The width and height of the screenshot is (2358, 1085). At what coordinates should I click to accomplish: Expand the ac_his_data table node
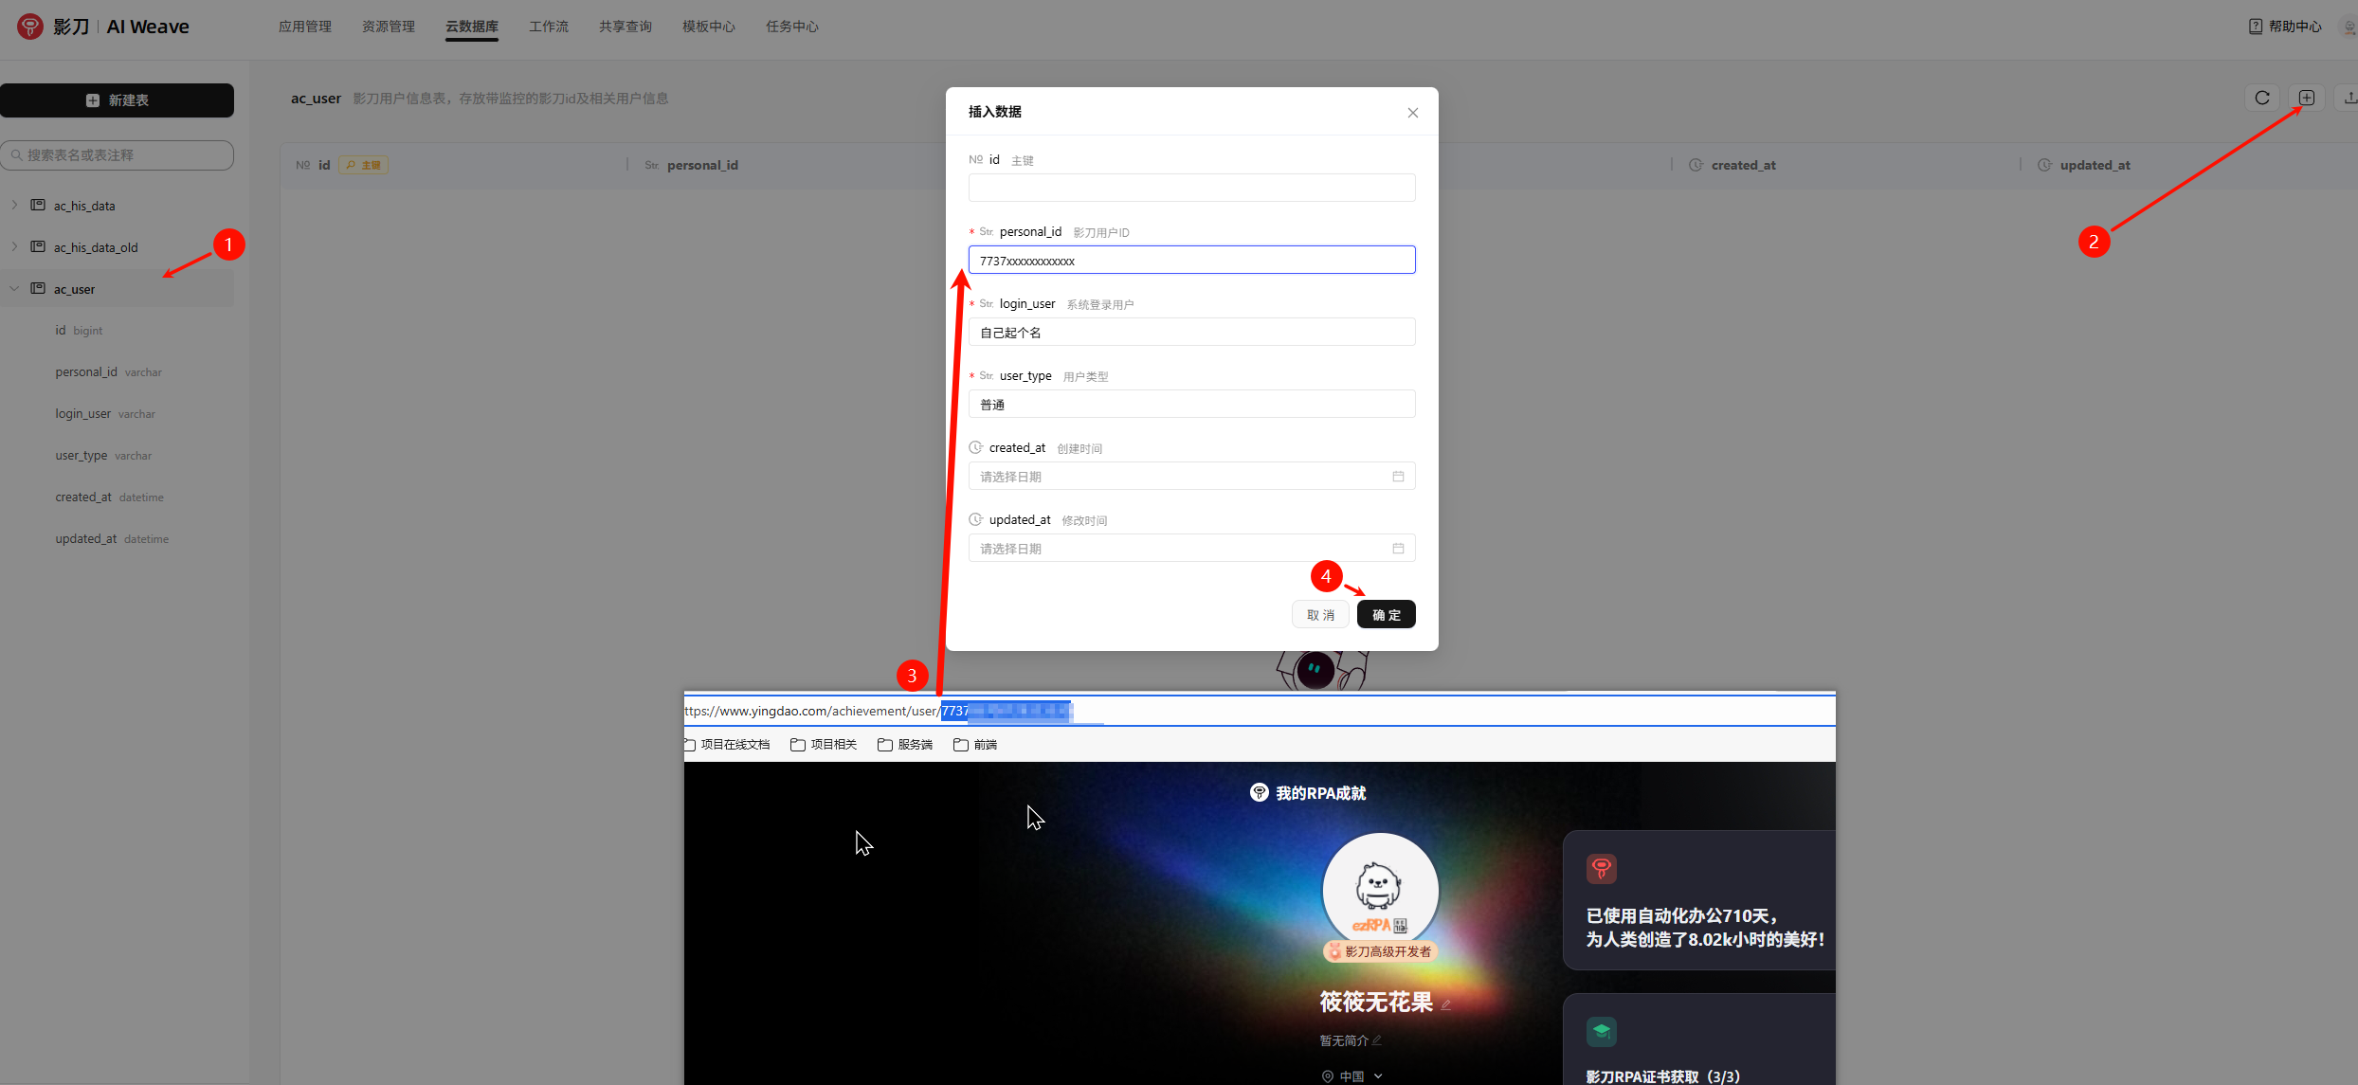(14, 205)
